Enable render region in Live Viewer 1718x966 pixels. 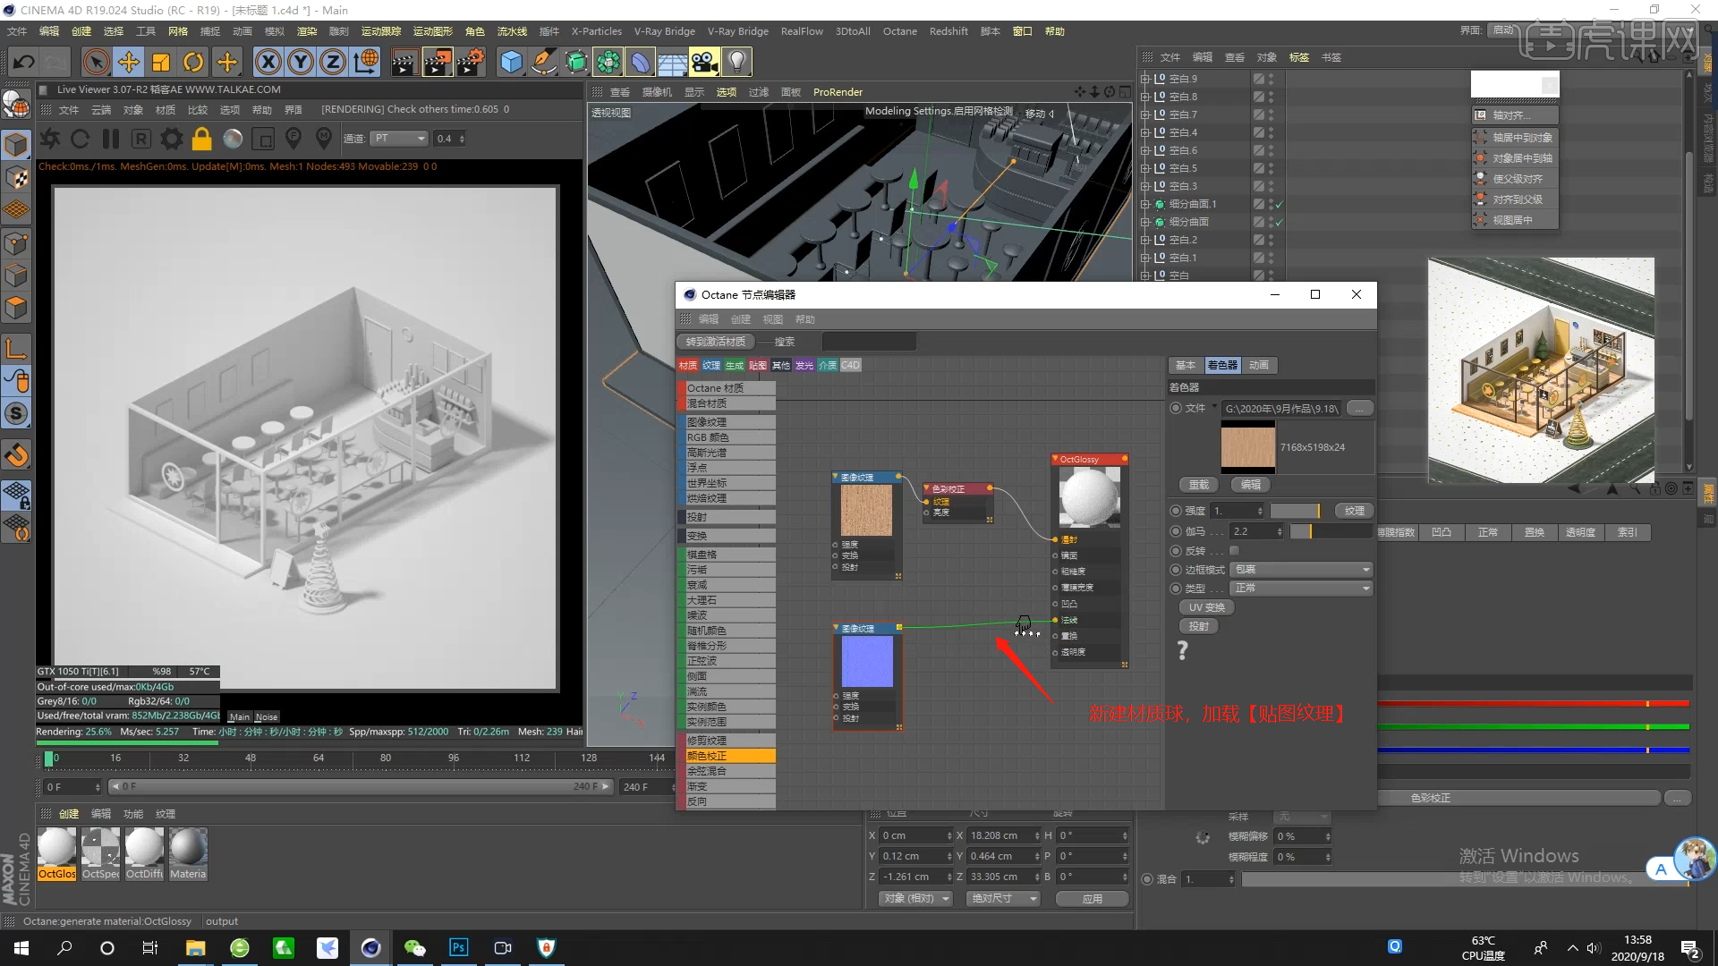[263, 139]
